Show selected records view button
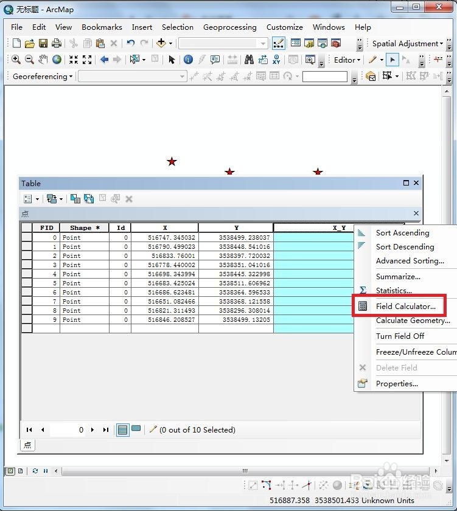The height and width of the screenshot is (511, 457). tap(136, 429)
